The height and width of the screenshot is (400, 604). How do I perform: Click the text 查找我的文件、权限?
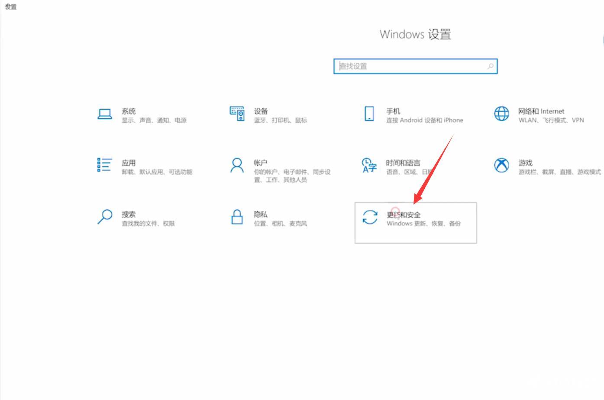[x=148, y=223]
